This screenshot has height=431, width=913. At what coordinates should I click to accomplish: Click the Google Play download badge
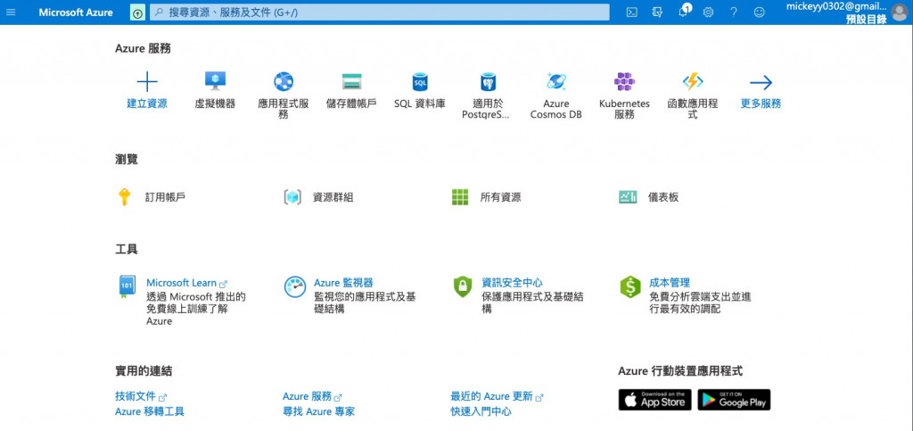(x=734, y=400)
